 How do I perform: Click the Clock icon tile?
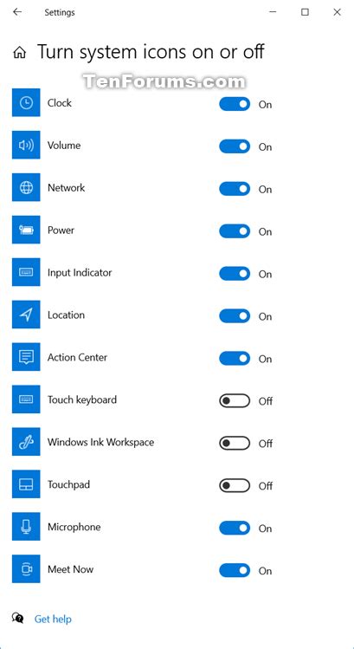(x=26, y=102)
